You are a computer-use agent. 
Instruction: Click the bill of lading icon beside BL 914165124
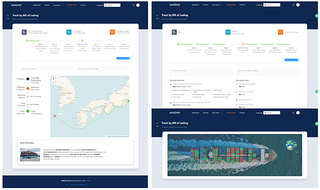tap(24, 32)
